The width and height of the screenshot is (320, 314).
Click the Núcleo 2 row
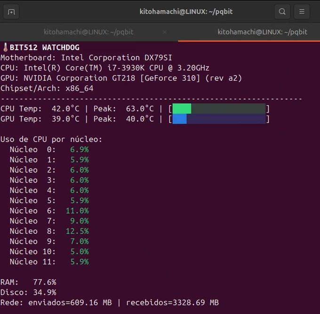click(49, 170)
